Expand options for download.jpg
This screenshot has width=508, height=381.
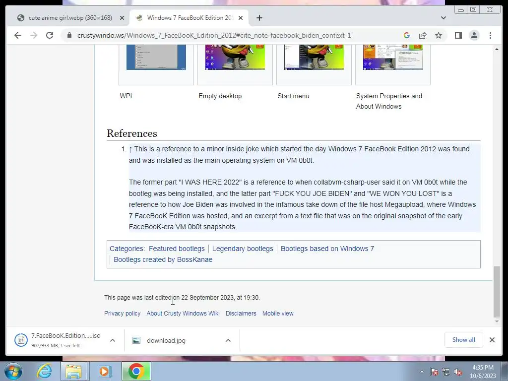[x=228, y=340]
